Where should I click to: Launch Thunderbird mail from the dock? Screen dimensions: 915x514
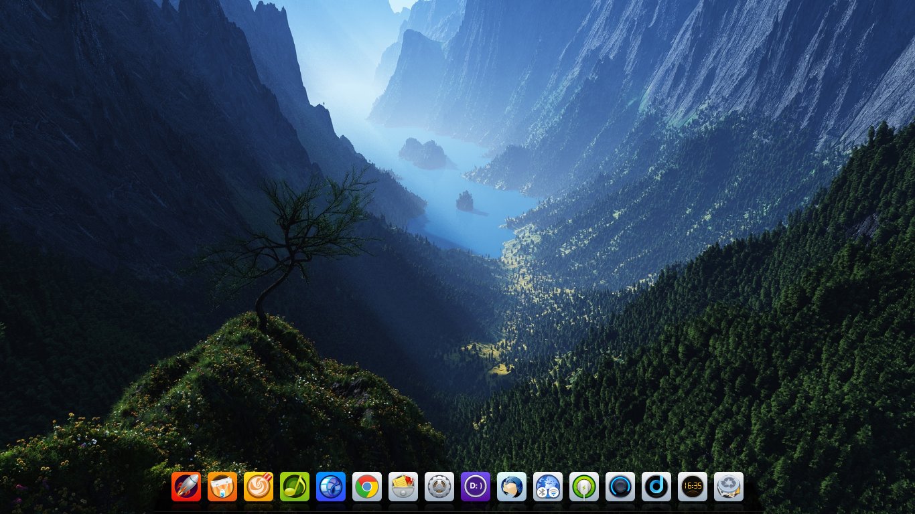[x=512, y=487]
